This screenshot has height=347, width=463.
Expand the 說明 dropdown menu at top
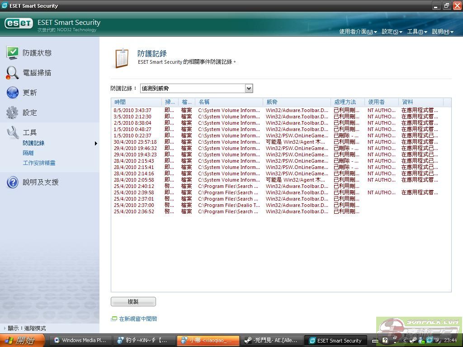[442, 32]
